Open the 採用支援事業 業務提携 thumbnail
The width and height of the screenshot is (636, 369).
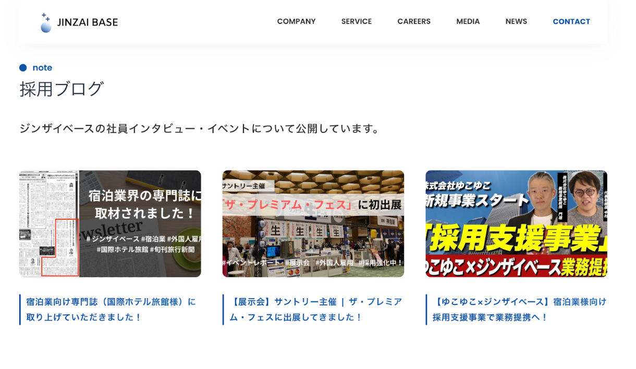pos(516,224)
